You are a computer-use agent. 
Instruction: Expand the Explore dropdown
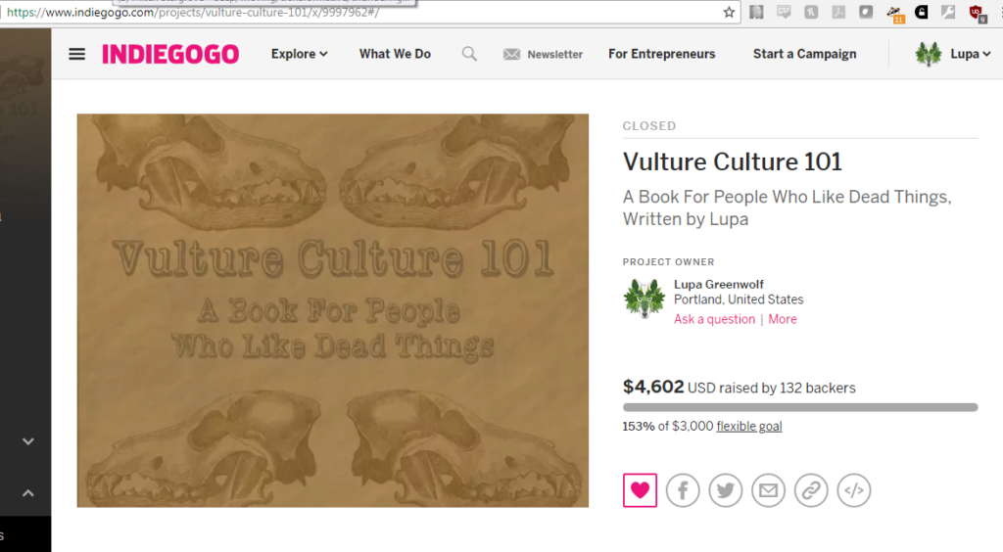tap(299, 54)
